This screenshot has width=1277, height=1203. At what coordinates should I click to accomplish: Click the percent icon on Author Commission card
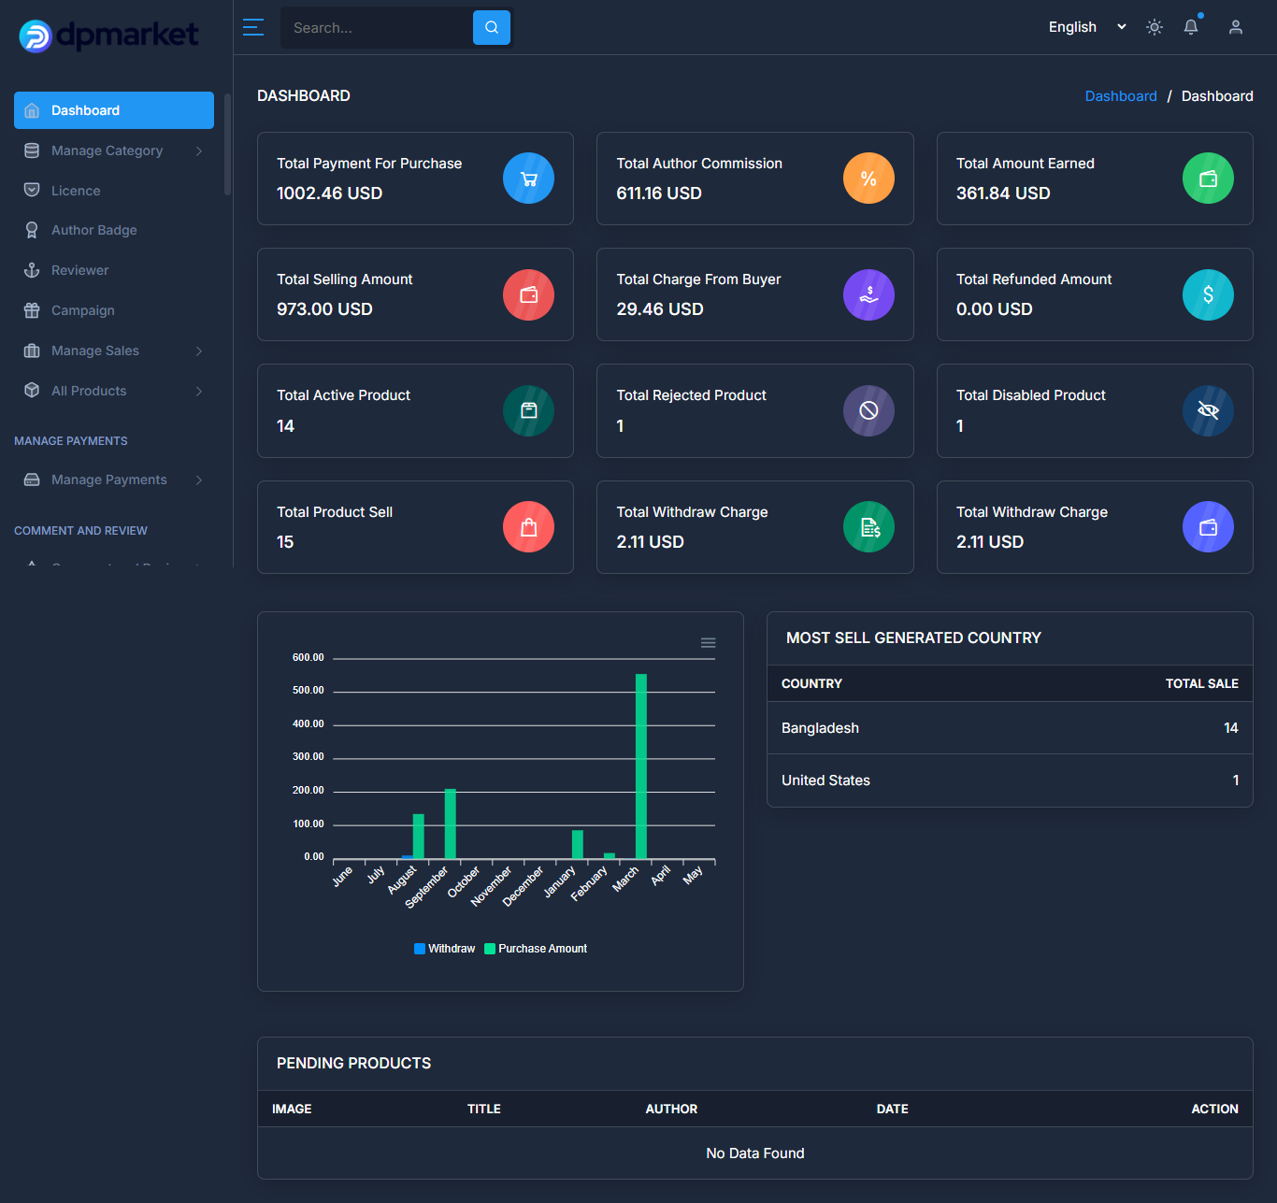click(868, 179)
